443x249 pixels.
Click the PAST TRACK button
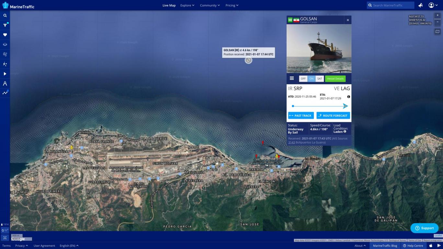301,115
